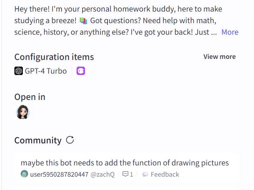Open the GPT-4 Turbo model label
Image resolution: width=254 pixels, height=190 pixels.
pos(46,71)
